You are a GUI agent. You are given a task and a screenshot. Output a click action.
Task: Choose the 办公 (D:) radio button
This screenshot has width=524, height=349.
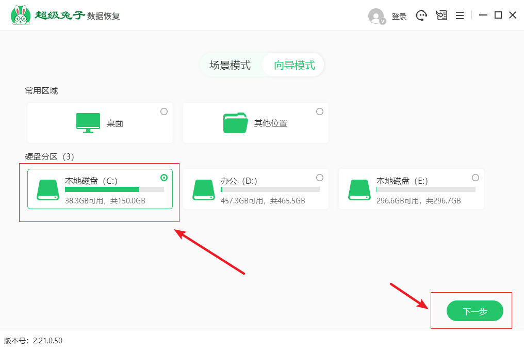click(x=320, y=178)
